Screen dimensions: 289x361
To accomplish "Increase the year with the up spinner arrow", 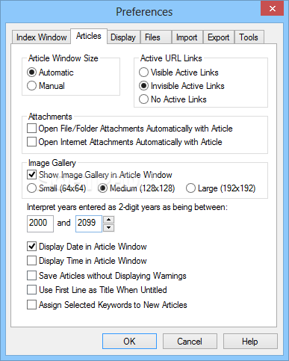I will [x=108, y=220].
